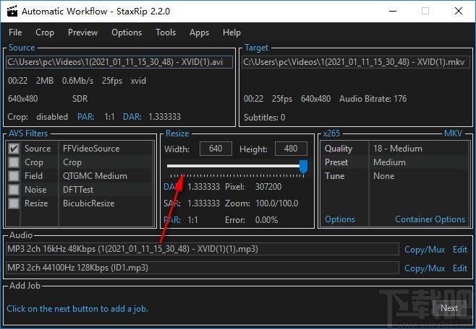476x329 pixels.
Task: Close the StaxRip window
Action: pos(459,12)
